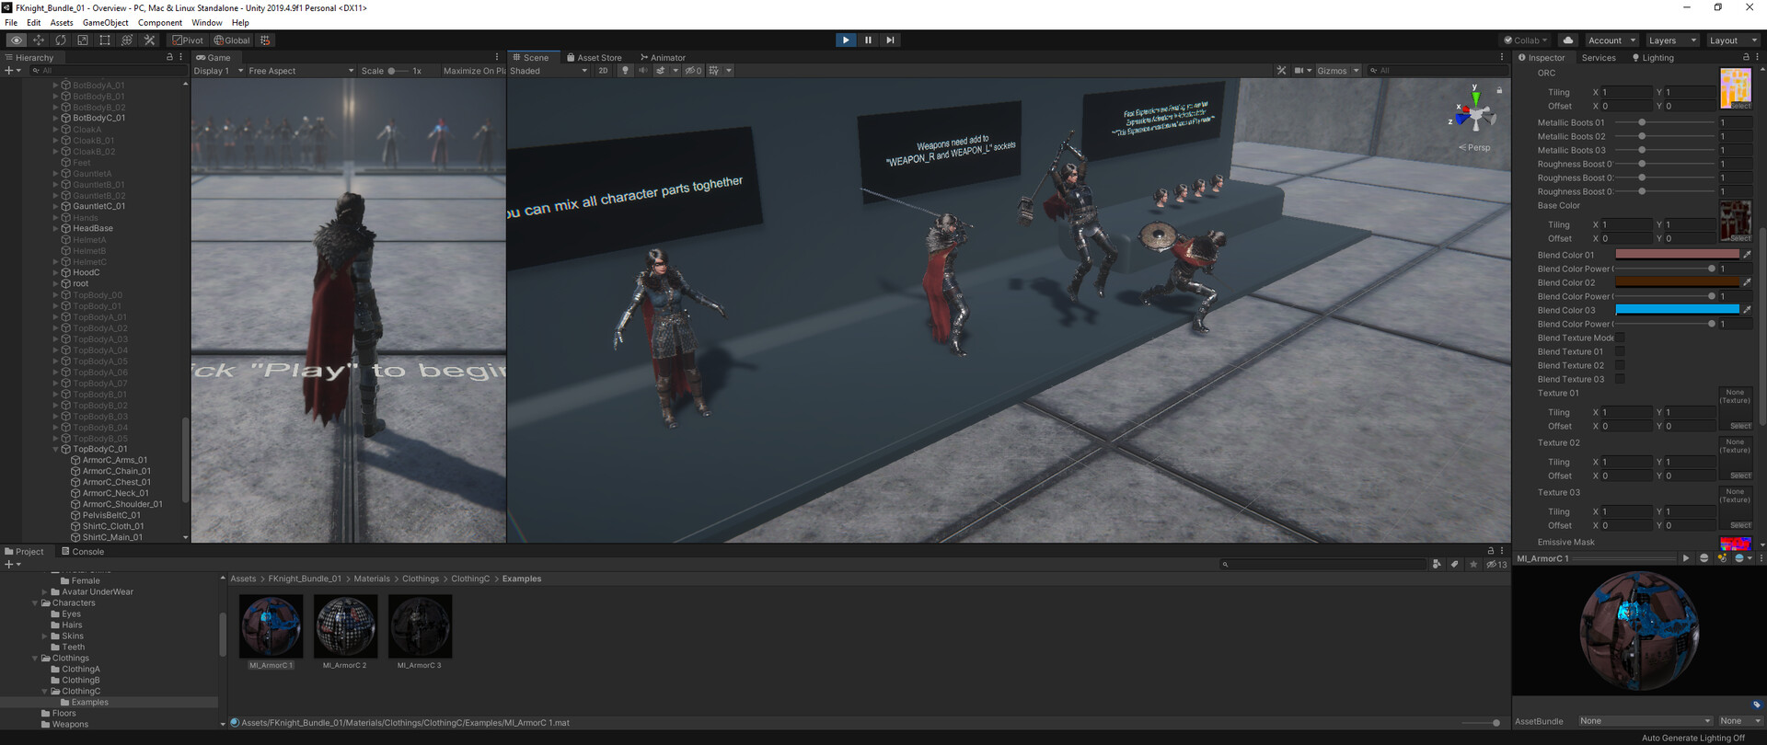Open the Gizmos dropdown
Image resolution: width=1767 pixels, height=745 pixels.
[x=1337, y=71]
